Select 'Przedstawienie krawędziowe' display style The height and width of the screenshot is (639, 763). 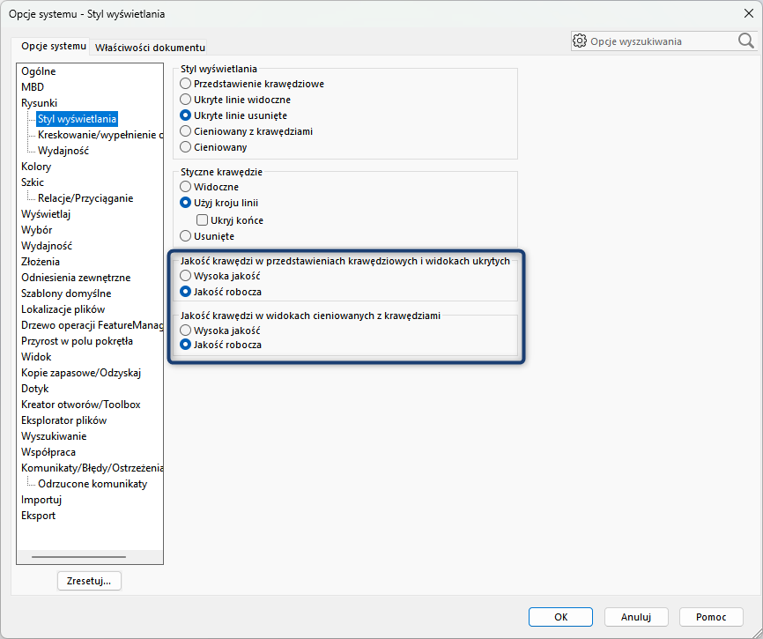(x=185, y=84)
